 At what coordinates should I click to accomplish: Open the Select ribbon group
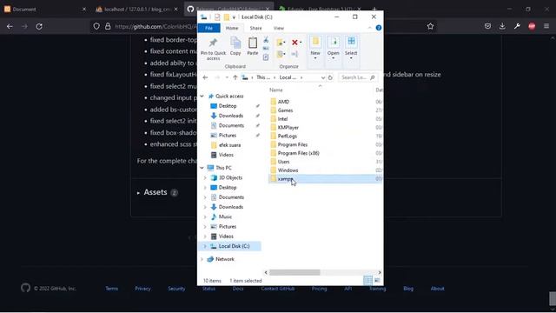coord(351,49)
